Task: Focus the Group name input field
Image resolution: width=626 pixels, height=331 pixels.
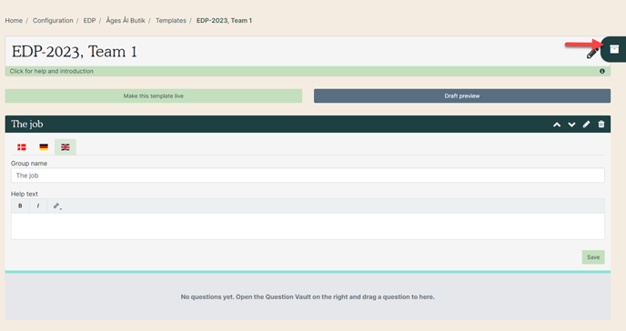Action: point(308,176)
